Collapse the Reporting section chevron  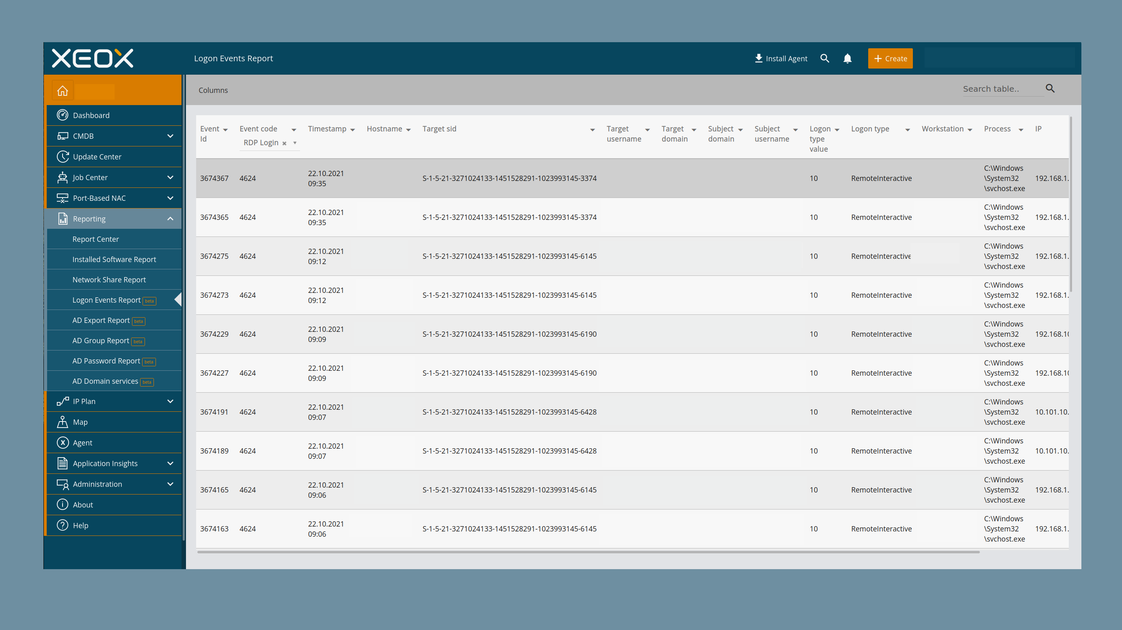170,218
